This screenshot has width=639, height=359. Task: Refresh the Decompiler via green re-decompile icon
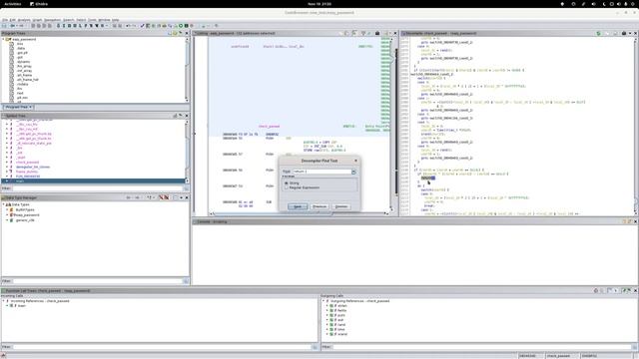point(599,33)
